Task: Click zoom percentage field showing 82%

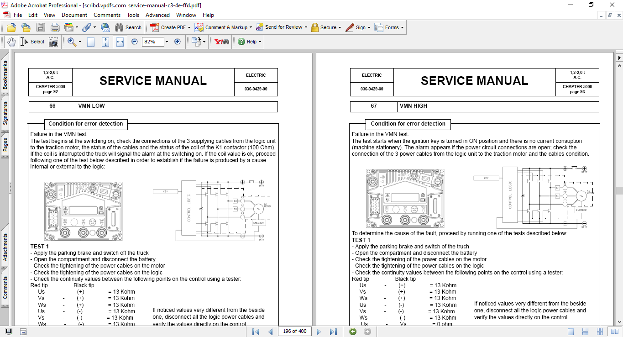Action: point(152,42)
